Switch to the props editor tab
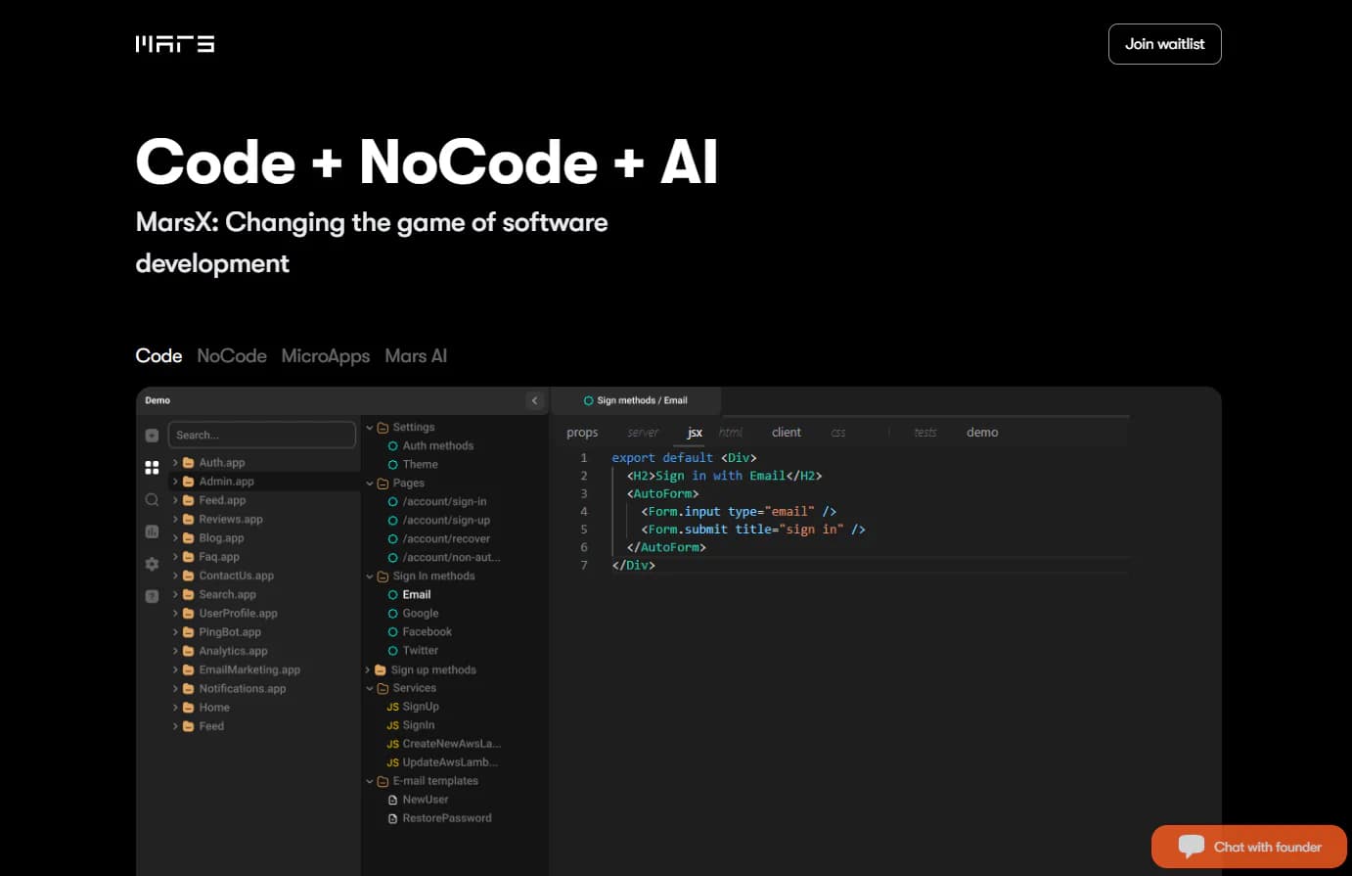1352x876 pixels. click(582, 433)
